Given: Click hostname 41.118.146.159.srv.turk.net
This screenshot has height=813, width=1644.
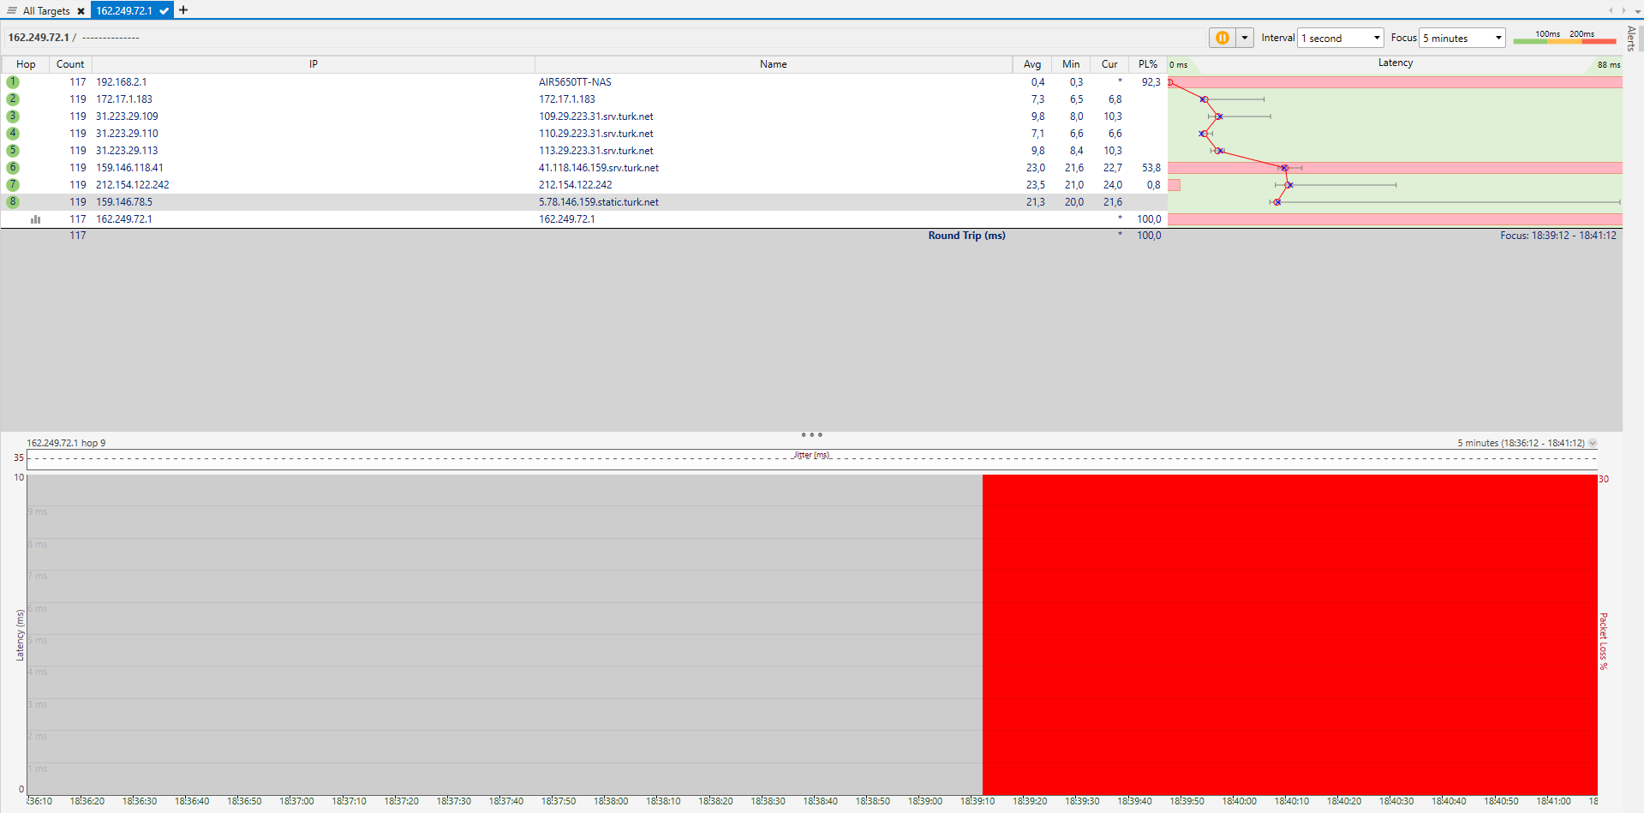Looking at the screenshot, I should pos(599,168).
